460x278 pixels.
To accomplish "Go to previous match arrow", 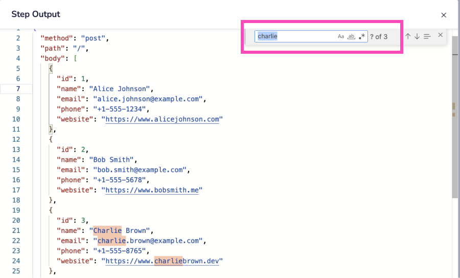I will [x=408, y=36].
